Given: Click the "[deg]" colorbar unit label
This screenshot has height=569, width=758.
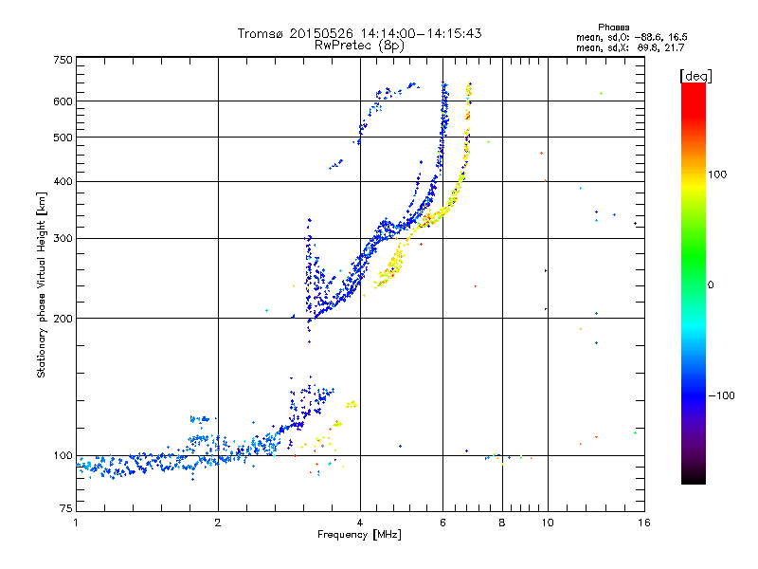Looking at the screenshot, I should [695, 76].
